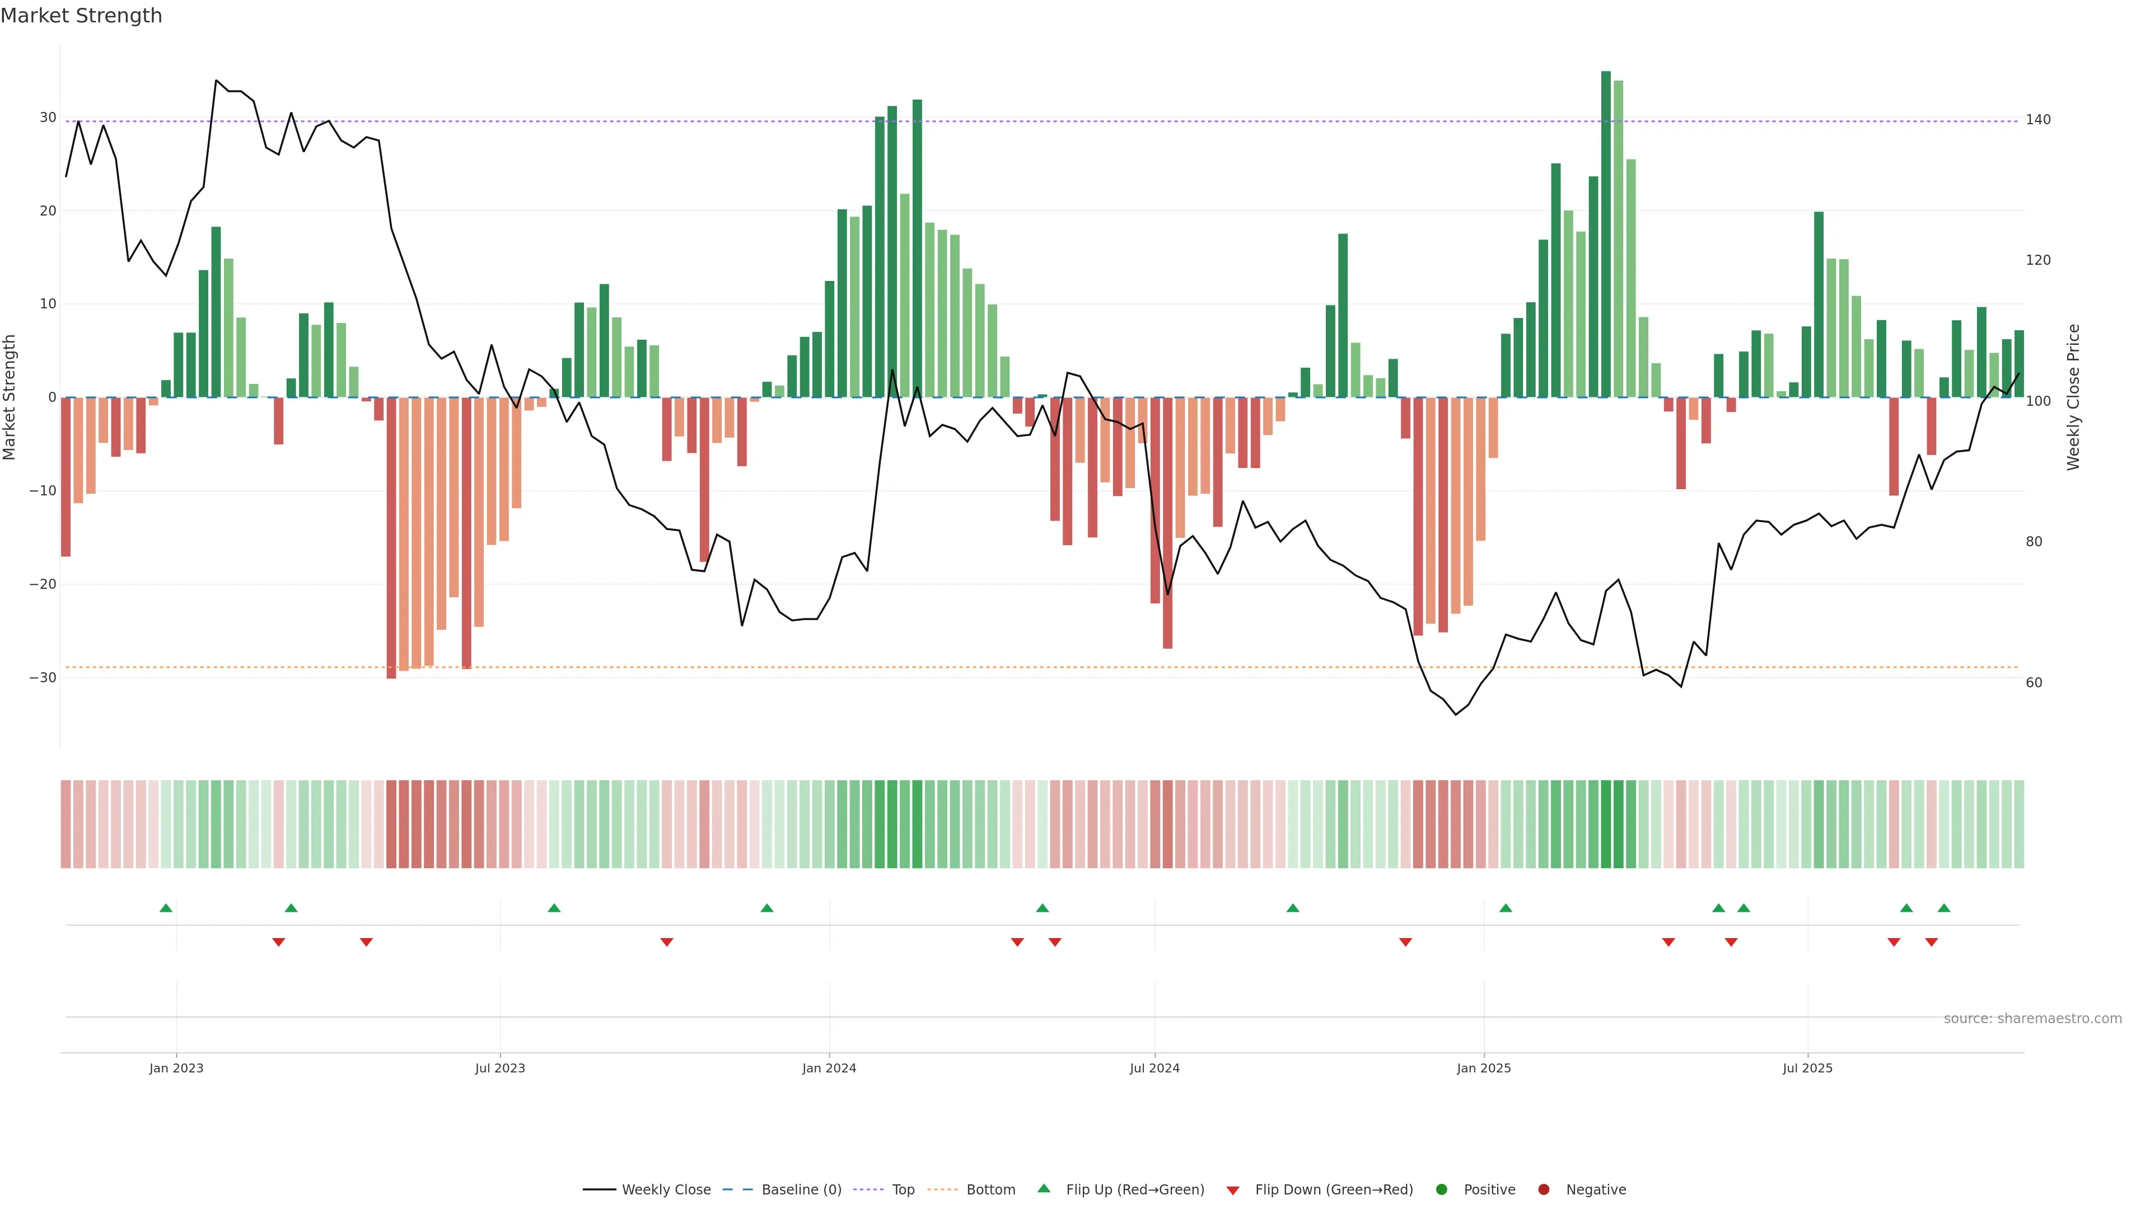Click the Negative red circle legend icon

click(x=1543, y=1190)
